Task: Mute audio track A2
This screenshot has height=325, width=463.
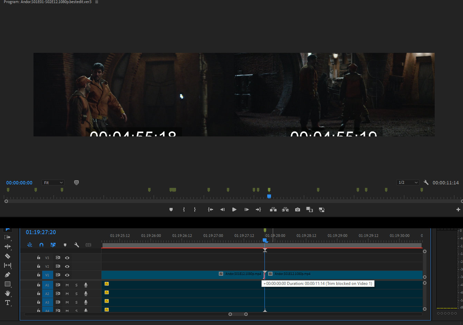Action: click(x=67, y=294)
